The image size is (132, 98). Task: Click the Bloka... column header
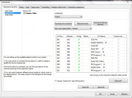point(86,36)
